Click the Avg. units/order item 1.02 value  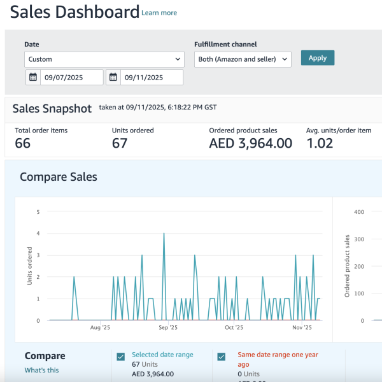click(320, 143)
